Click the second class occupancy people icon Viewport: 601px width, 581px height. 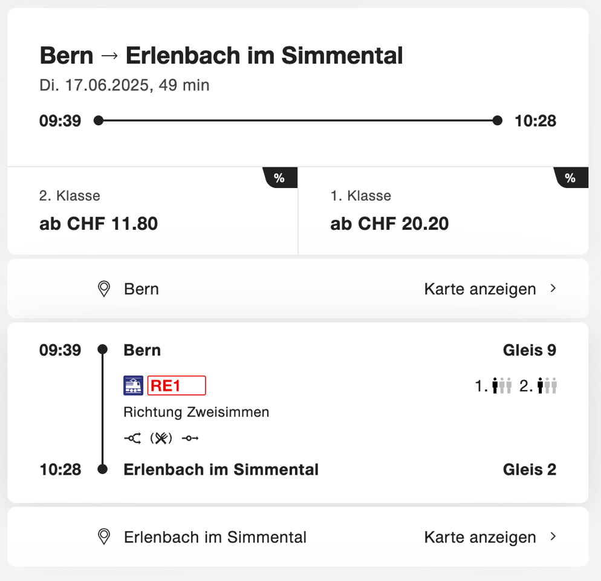[x=547, y=386]
